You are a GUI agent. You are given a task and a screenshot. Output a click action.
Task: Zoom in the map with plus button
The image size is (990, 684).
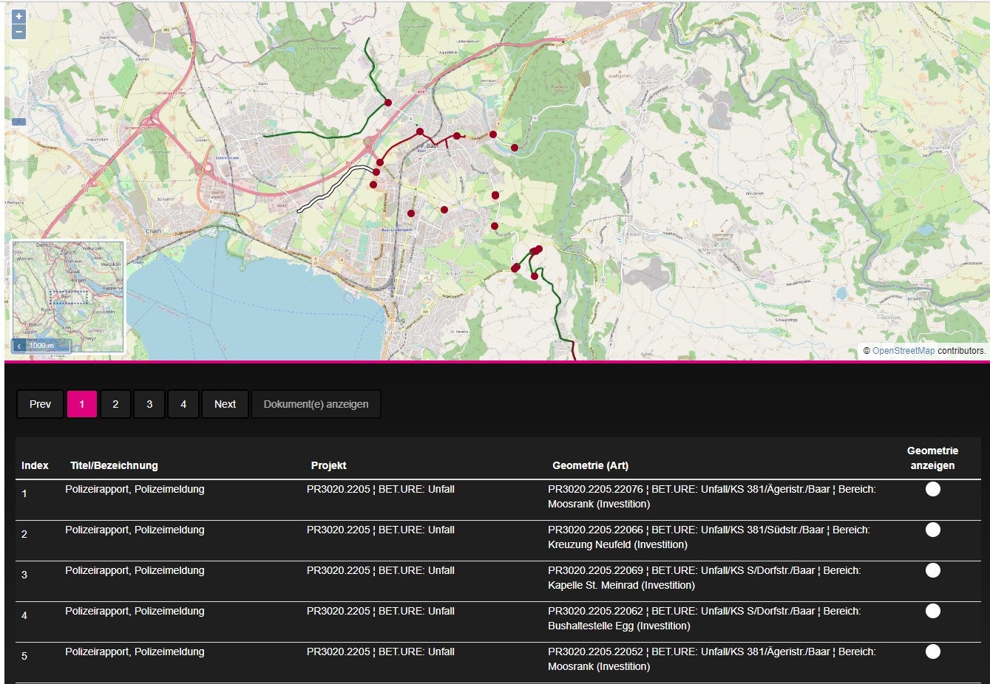(18, 16)
